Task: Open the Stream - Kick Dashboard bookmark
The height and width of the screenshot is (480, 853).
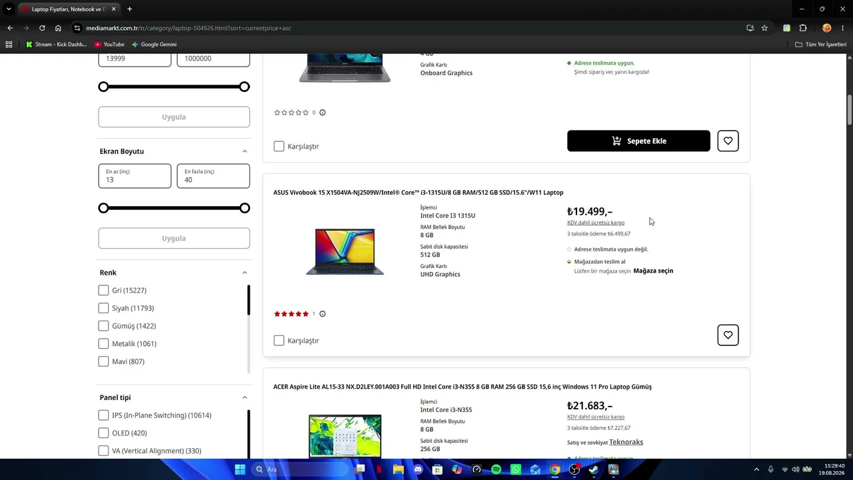Action: pyautogui.click(x=57, y=45)
